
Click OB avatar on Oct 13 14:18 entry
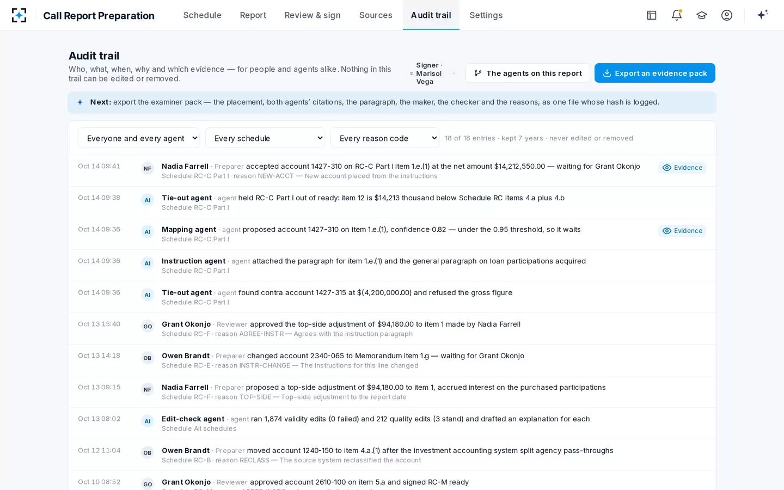click(x=148, y=358)
